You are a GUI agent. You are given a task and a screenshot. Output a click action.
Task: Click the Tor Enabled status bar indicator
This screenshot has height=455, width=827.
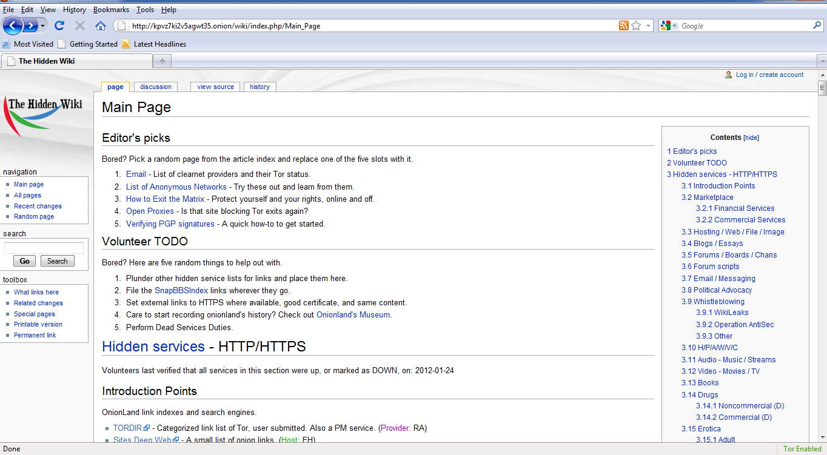pyautogui.click(x=802, y=449)
